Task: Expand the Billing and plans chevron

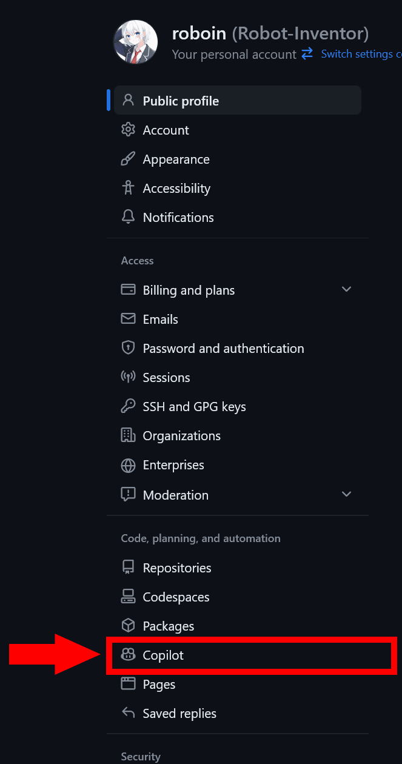Action: (347, 289)
